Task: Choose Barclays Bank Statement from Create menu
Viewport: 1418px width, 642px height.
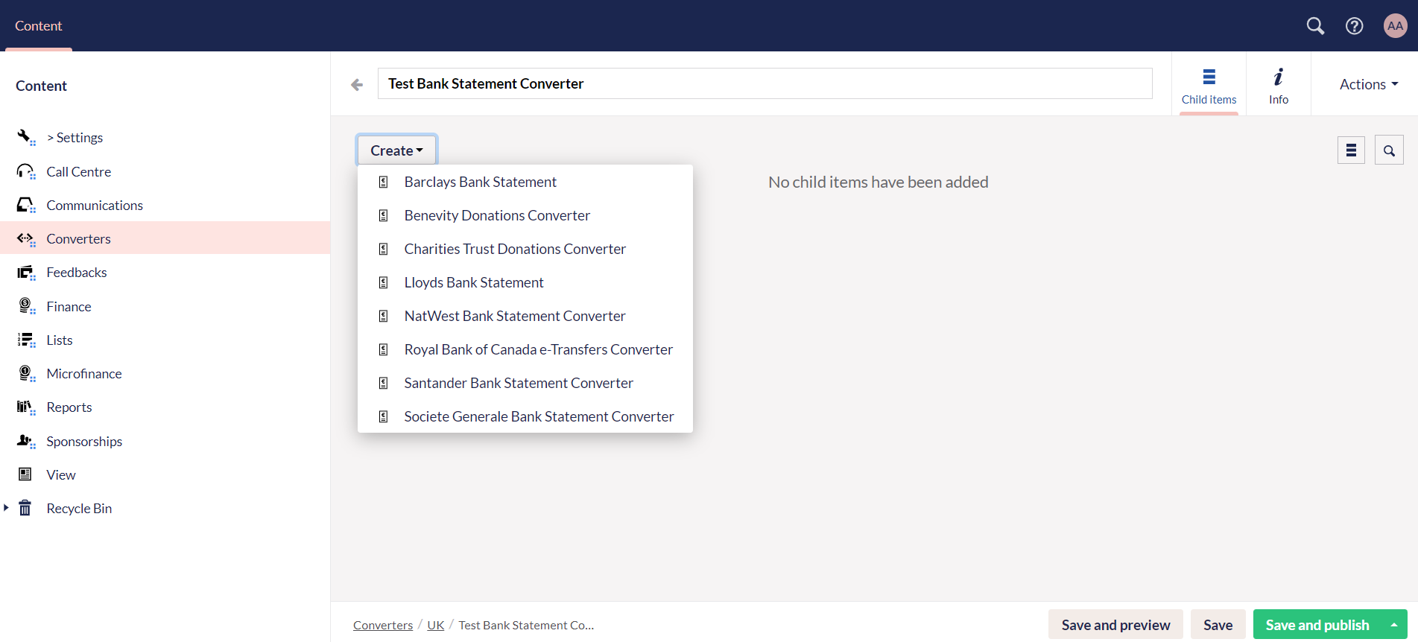Action: [525, 182]
